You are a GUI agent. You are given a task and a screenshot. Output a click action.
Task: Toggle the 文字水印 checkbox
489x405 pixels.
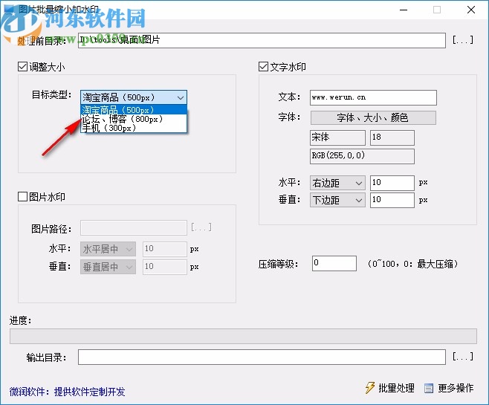tap(263, 66)
